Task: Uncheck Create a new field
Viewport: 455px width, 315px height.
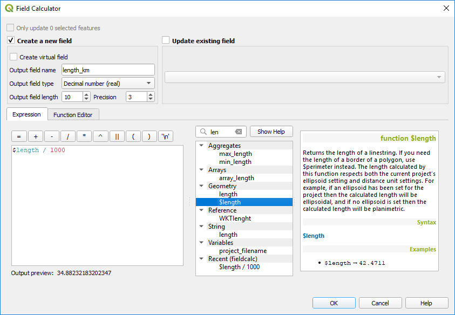Action: click(10, 40)
